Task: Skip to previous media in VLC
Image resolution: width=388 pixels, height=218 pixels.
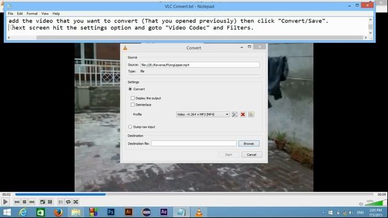Action: pos(17,202)
